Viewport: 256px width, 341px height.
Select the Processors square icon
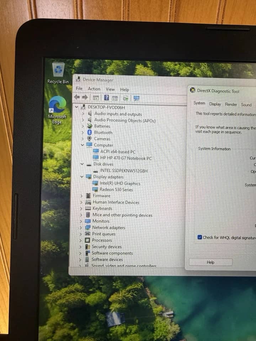tap(87, 240)
